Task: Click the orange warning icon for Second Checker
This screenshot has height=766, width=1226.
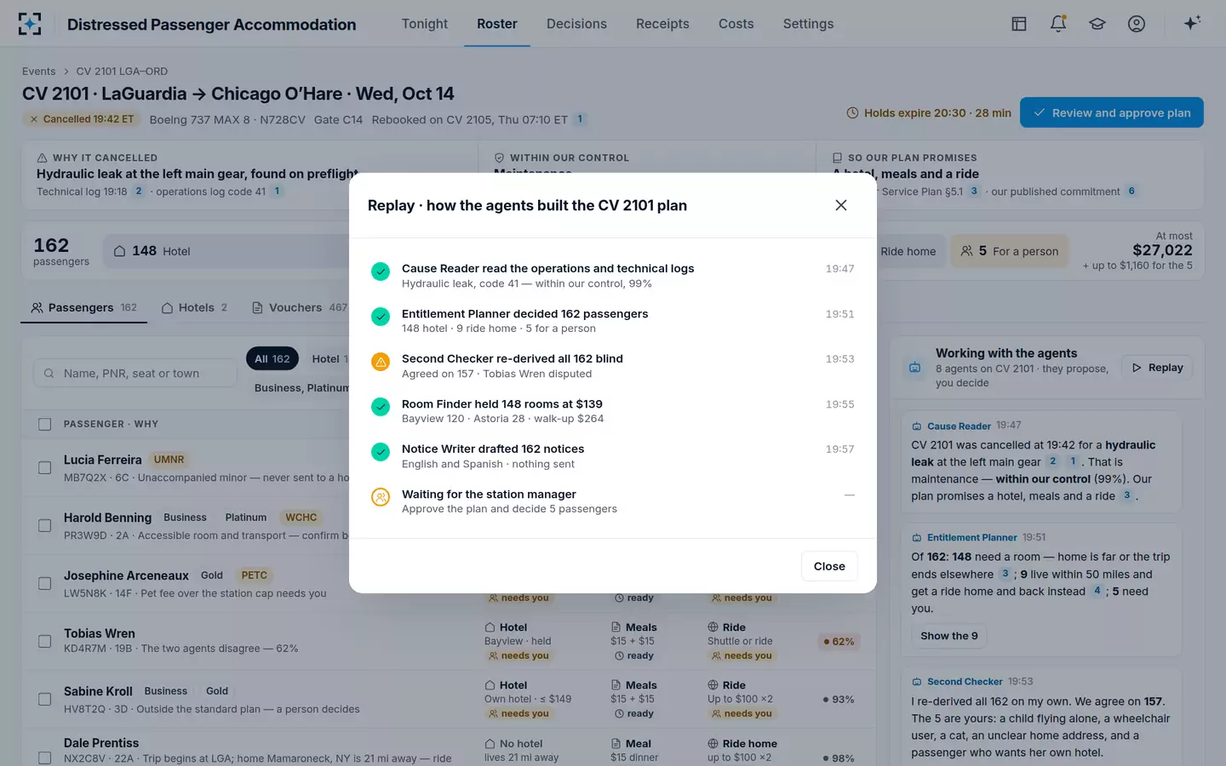Action: click(381, 362)
